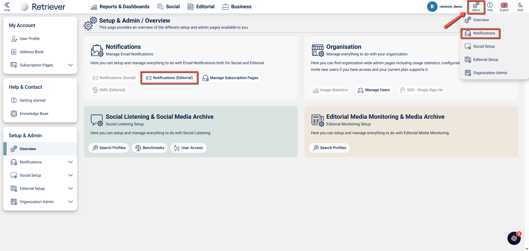Select Social Setup in Admin dropdown
The image size is (529, 251).
[484, 46]
